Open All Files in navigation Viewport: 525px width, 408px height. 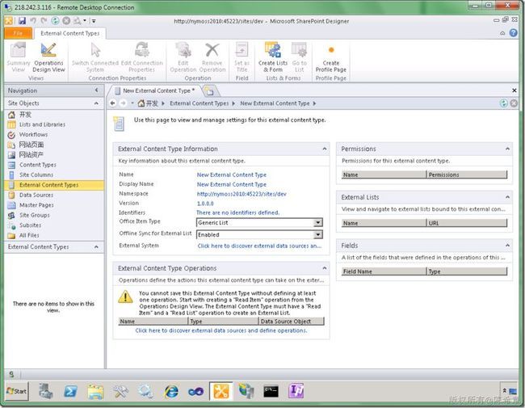(x=29, y=235)
